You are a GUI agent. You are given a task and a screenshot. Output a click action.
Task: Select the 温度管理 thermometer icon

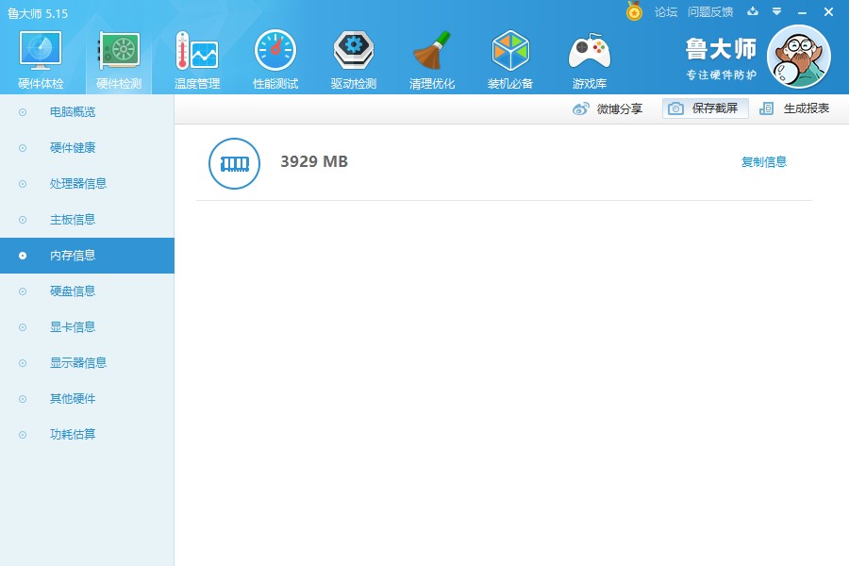tap(197, 51)
